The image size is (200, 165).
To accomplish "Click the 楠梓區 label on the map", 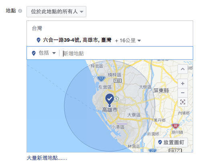I will point(114,75).
